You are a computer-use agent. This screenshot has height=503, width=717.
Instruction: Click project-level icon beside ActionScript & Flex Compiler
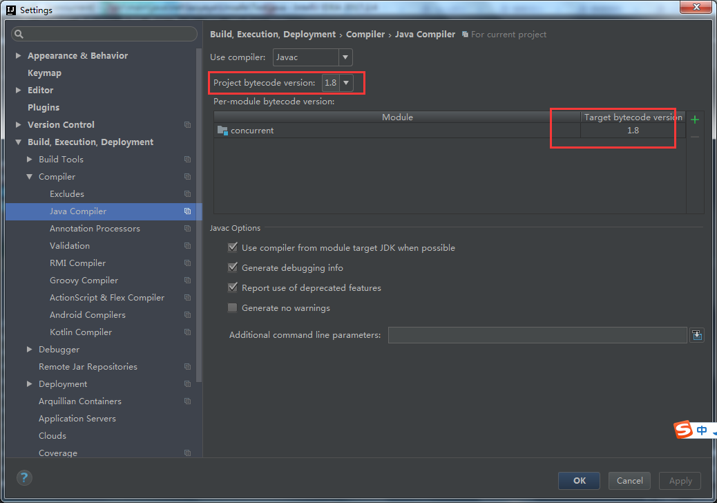pyautogui.click(x=187, y=298)
